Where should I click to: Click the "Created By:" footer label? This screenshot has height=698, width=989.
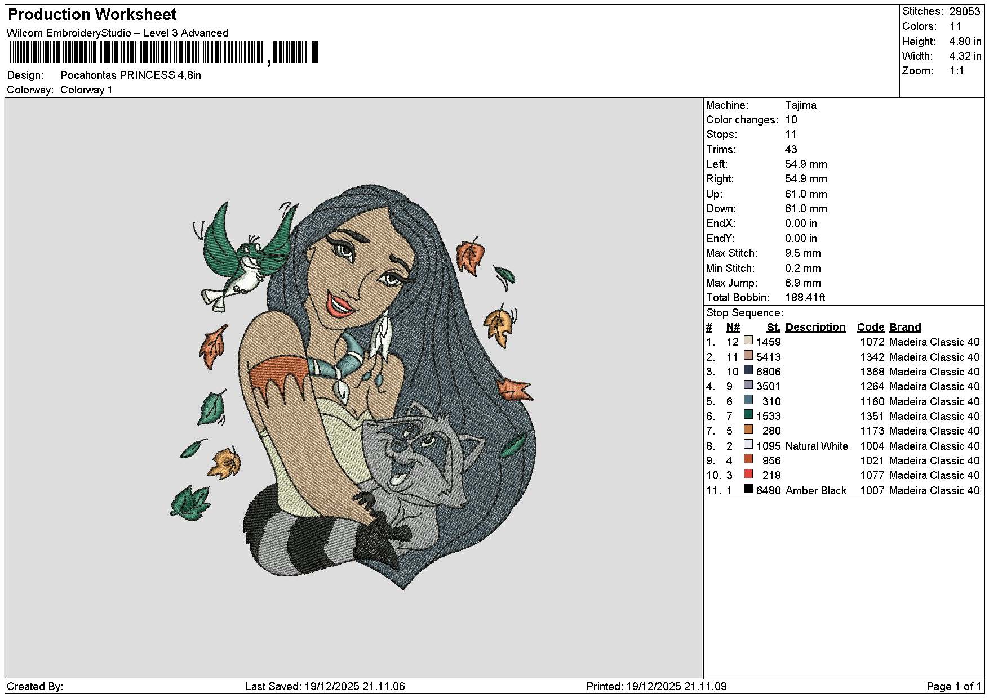35,687
